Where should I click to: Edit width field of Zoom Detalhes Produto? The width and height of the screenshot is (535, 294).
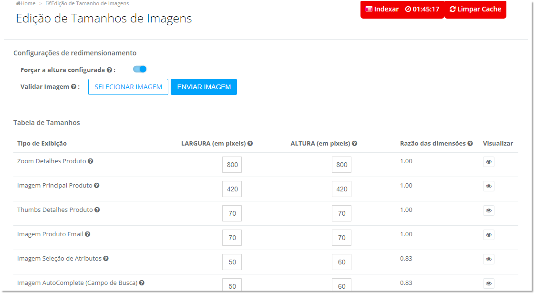coord(232,165)
